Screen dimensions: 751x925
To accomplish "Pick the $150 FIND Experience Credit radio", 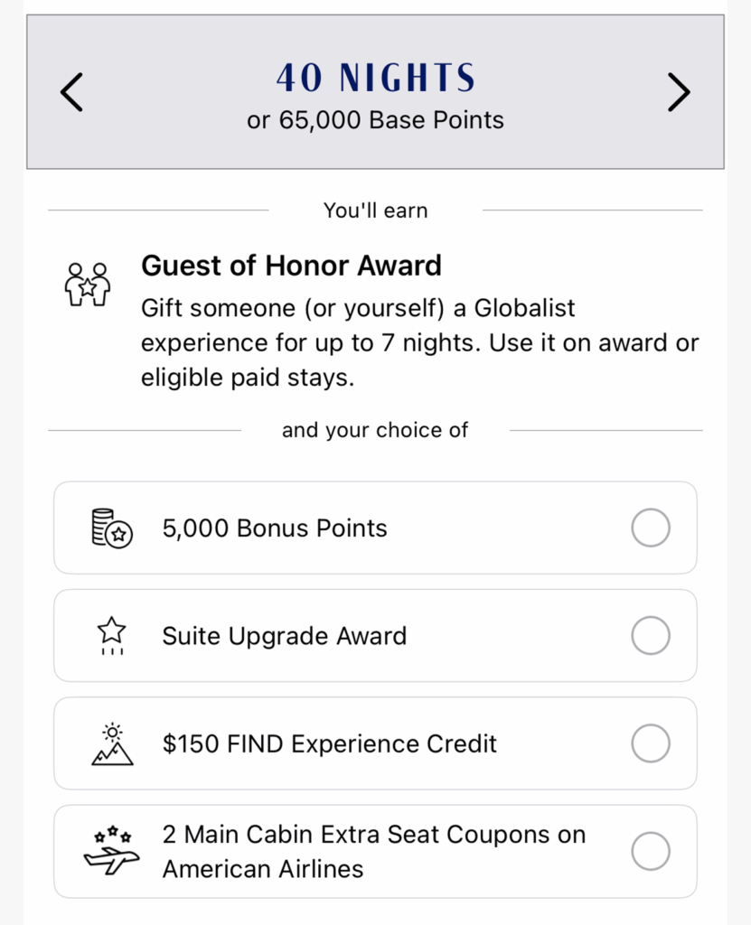I will [x=650, y=743].
